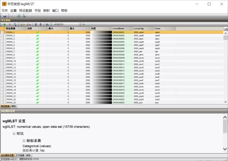The width and height of the screenshot is (228, 161).
Task: Click color gradient swatch for CRONO_10
Action: pos(101,61)
